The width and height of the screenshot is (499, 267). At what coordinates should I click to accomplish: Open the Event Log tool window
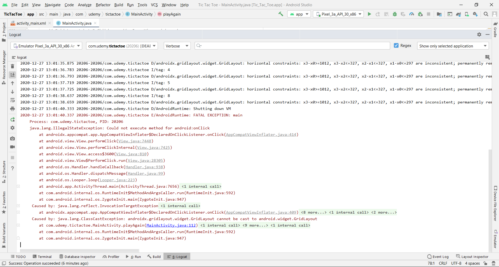[438, 257]
